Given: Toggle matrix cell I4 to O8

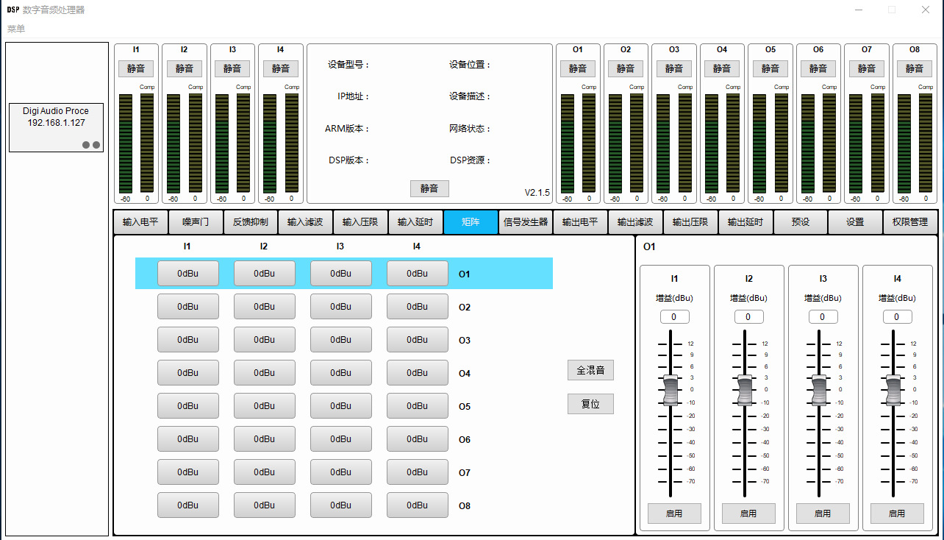Looking at the screenshot, I should [417, 505].
